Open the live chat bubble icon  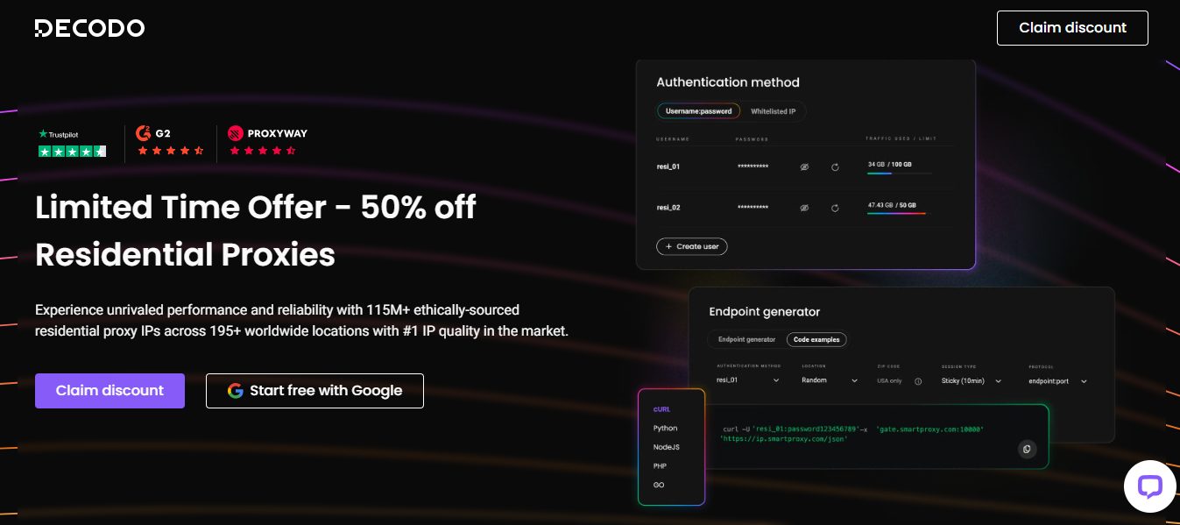coord(1149,486)
